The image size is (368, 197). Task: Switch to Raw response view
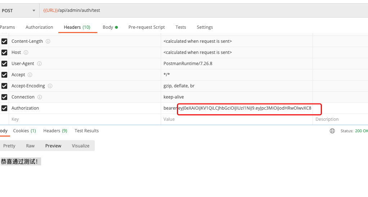pyautogui.click(x=30, y=146)
